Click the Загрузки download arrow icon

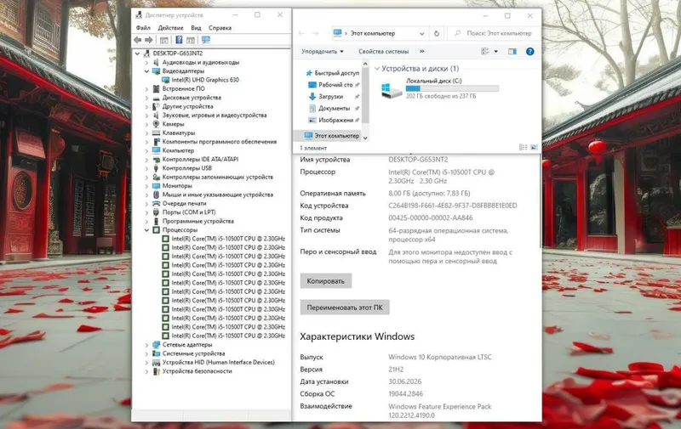(x=312, y=96)
